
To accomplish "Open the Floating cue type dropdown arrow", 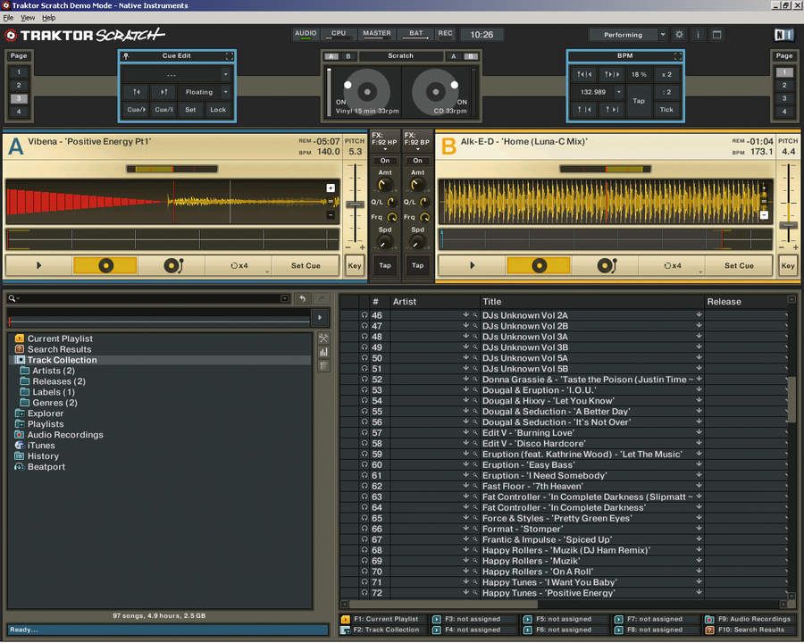I will click(x=226, y=92).
